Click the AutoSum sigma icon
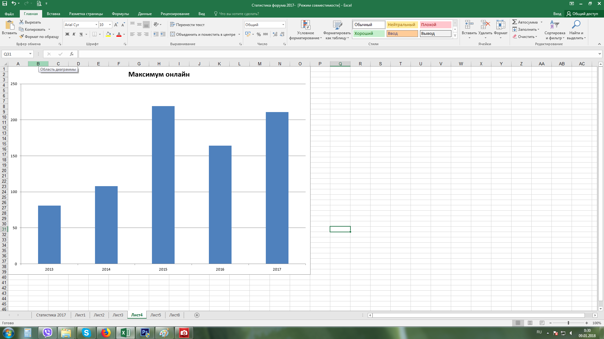Viewport: 604px width, 339px height. 515,22
